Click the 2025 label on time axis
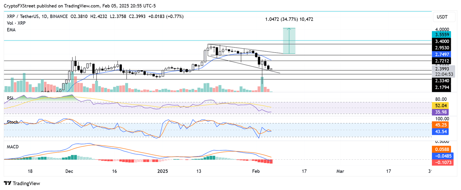461x190 pixels. pos(162,171)
